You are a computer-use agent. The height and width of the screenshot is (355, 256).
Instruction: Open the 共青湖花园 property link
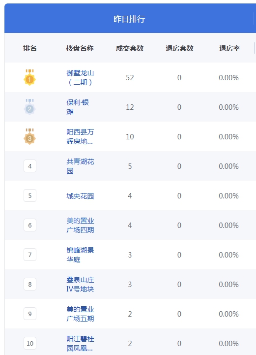click(80, 166)
